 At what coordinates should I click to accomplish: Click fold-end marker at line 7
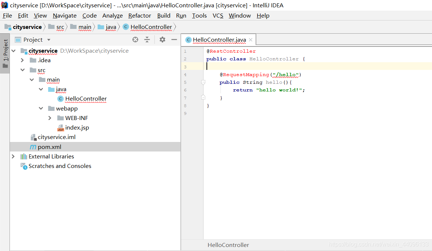203,97
